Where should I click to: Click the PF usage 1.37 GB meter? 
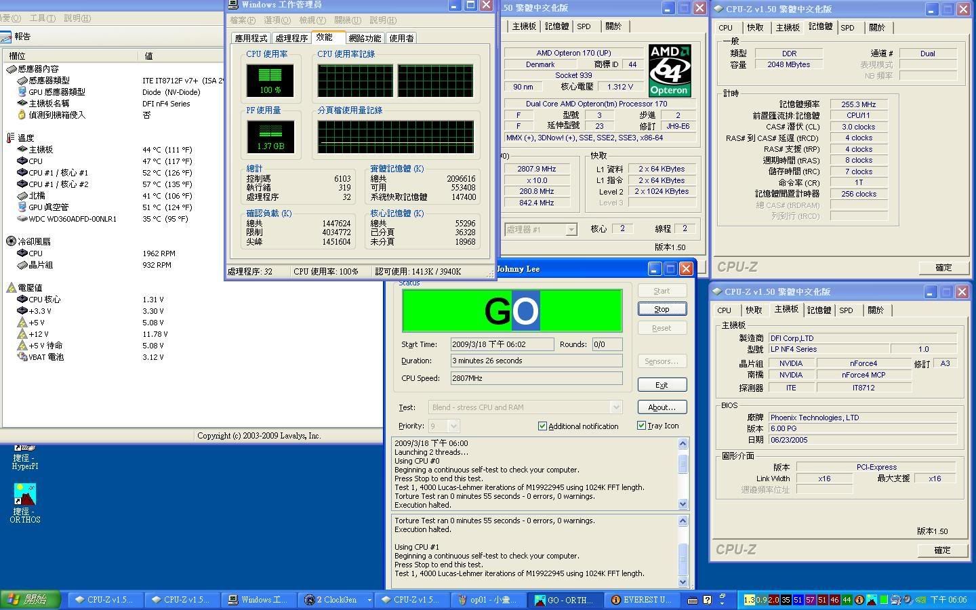[x=270, y=138]
